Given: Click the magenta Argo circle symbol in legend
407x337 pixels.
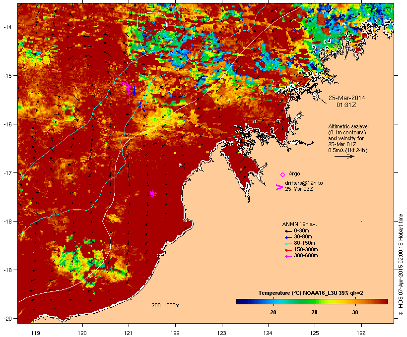Looking at the screenshot, I should [283, 174].
